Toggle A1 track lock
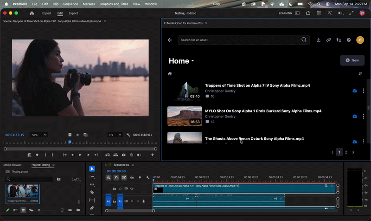The height and width of the screenshot is (221, 371). (114, 201)
